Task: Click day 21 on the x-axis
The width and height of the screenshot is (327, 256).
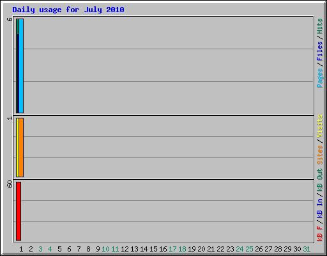Action: tap(211, 249)
